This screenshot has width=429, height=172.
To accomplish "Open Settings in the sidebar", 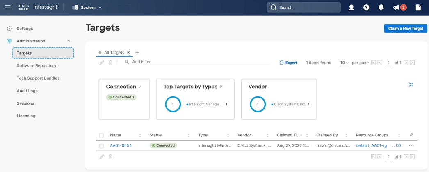I will [x=25, y=29].
